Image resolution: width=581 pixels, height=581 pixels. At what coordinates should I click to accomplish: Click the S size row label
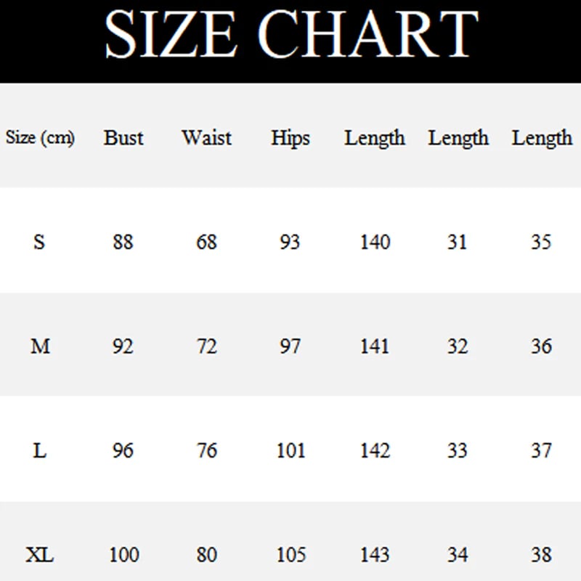click(39, 242)
